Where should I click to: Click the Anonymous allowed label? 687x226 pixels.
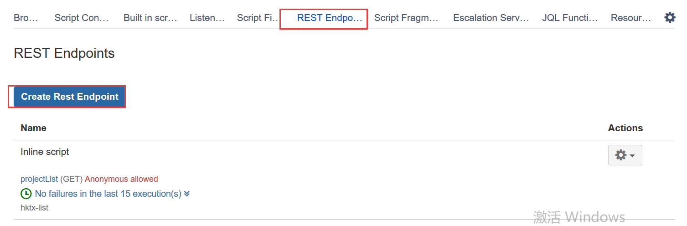point(121,179)
